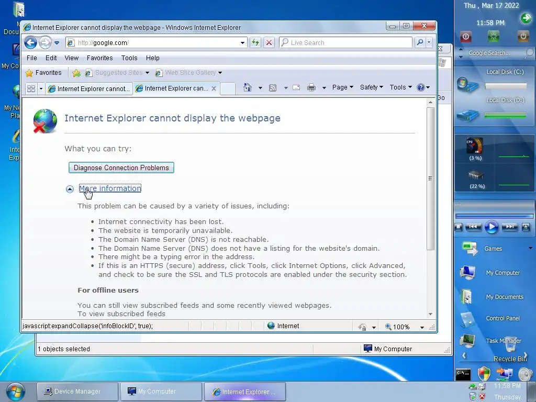Click the More information link
The height and width of the screenshot is (402, 536).
pyautogui.click(x=110, y=188)
